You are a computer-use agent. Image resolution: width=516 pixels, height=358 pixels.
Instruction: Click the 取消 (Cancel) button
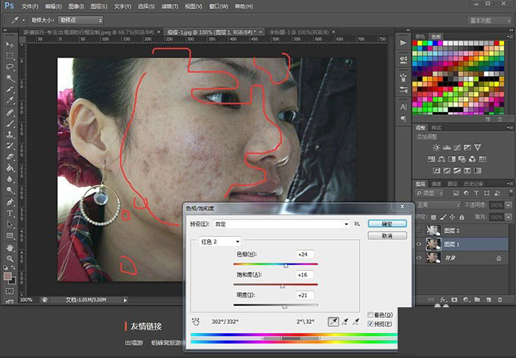coord(385,235)
